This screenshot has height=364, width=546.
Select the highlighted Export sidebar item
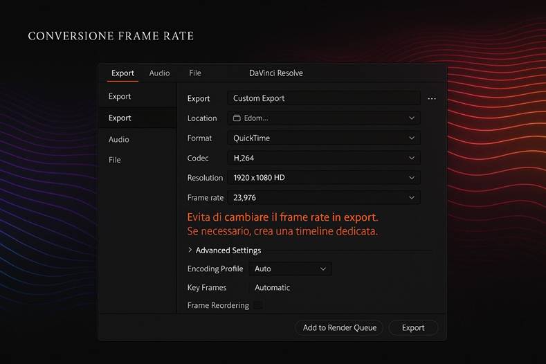tap(120, 118)
